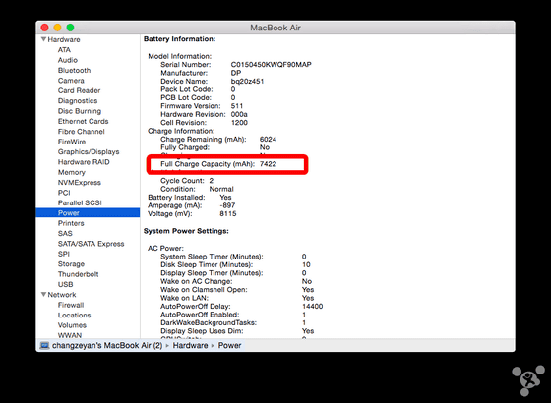
Task: Click Hardware in the path bar
Action: 190,345
